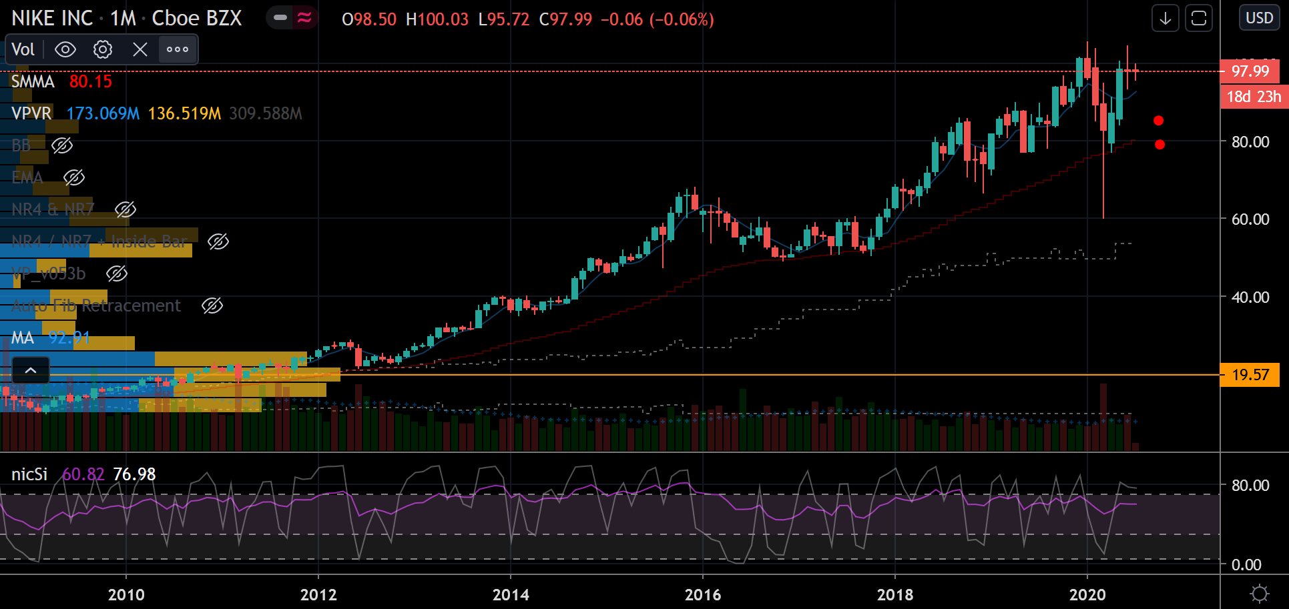Click the 2012 label on time axis
Image resolution: width=1289 pixels, height=609 pixels.
[x=318, y=594]
